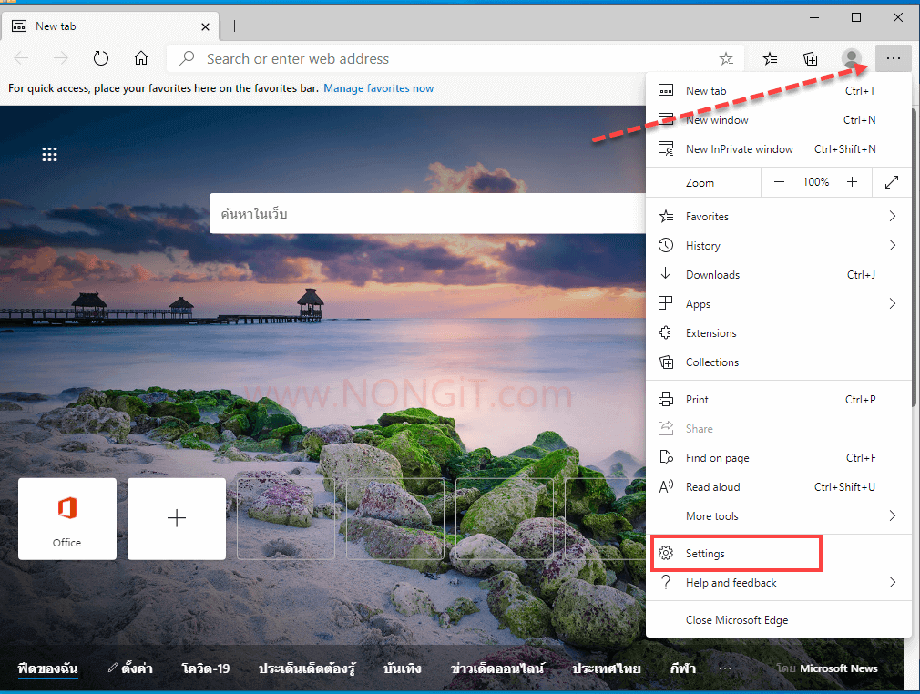920x694 pixels.
Task: Click Manage favorites now link
Action: 378,88
